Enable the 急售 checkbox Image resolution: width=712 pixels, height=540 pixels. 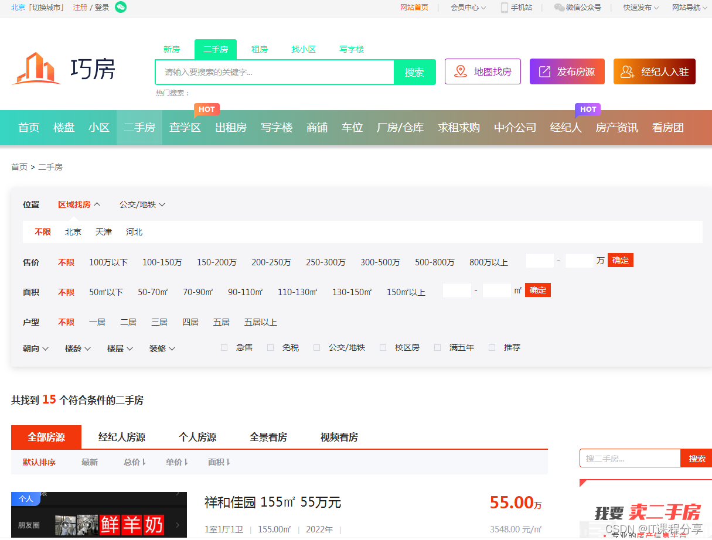[x=224, y=348]
